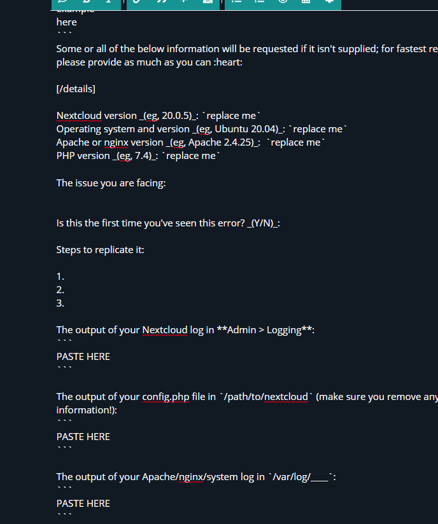Apply blockquote using the quotation marks icon
The width and height of the screenshot is (438, 524).
162,1
